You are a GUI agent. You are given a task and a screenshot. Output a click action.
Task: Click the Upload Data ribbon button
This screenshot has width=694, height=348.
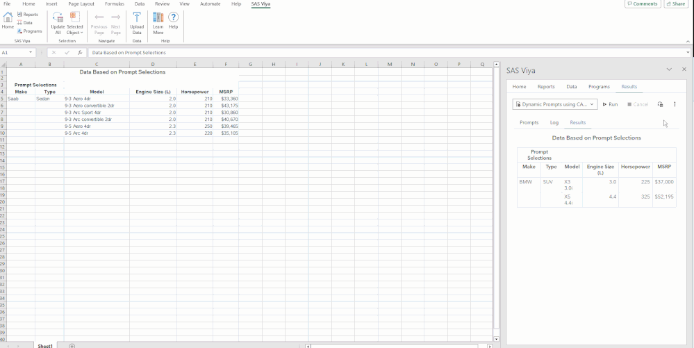pos(137,23)
